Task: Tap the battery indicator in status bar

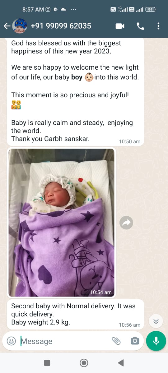Action: click(151, 9)
